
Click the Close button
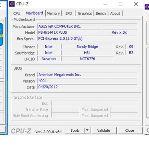(130, 131)
